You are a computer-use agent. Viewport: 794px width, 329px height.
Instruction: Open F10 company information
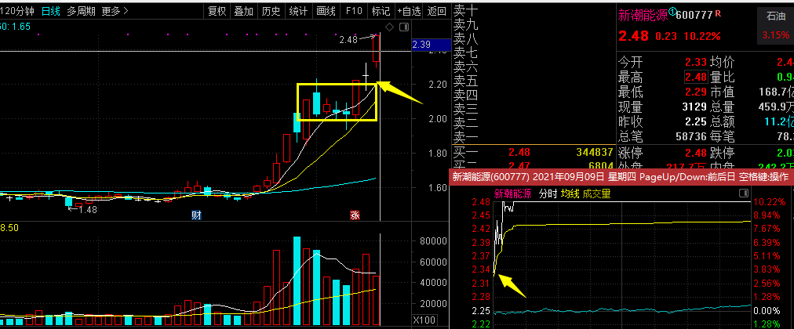click(354, 11)
